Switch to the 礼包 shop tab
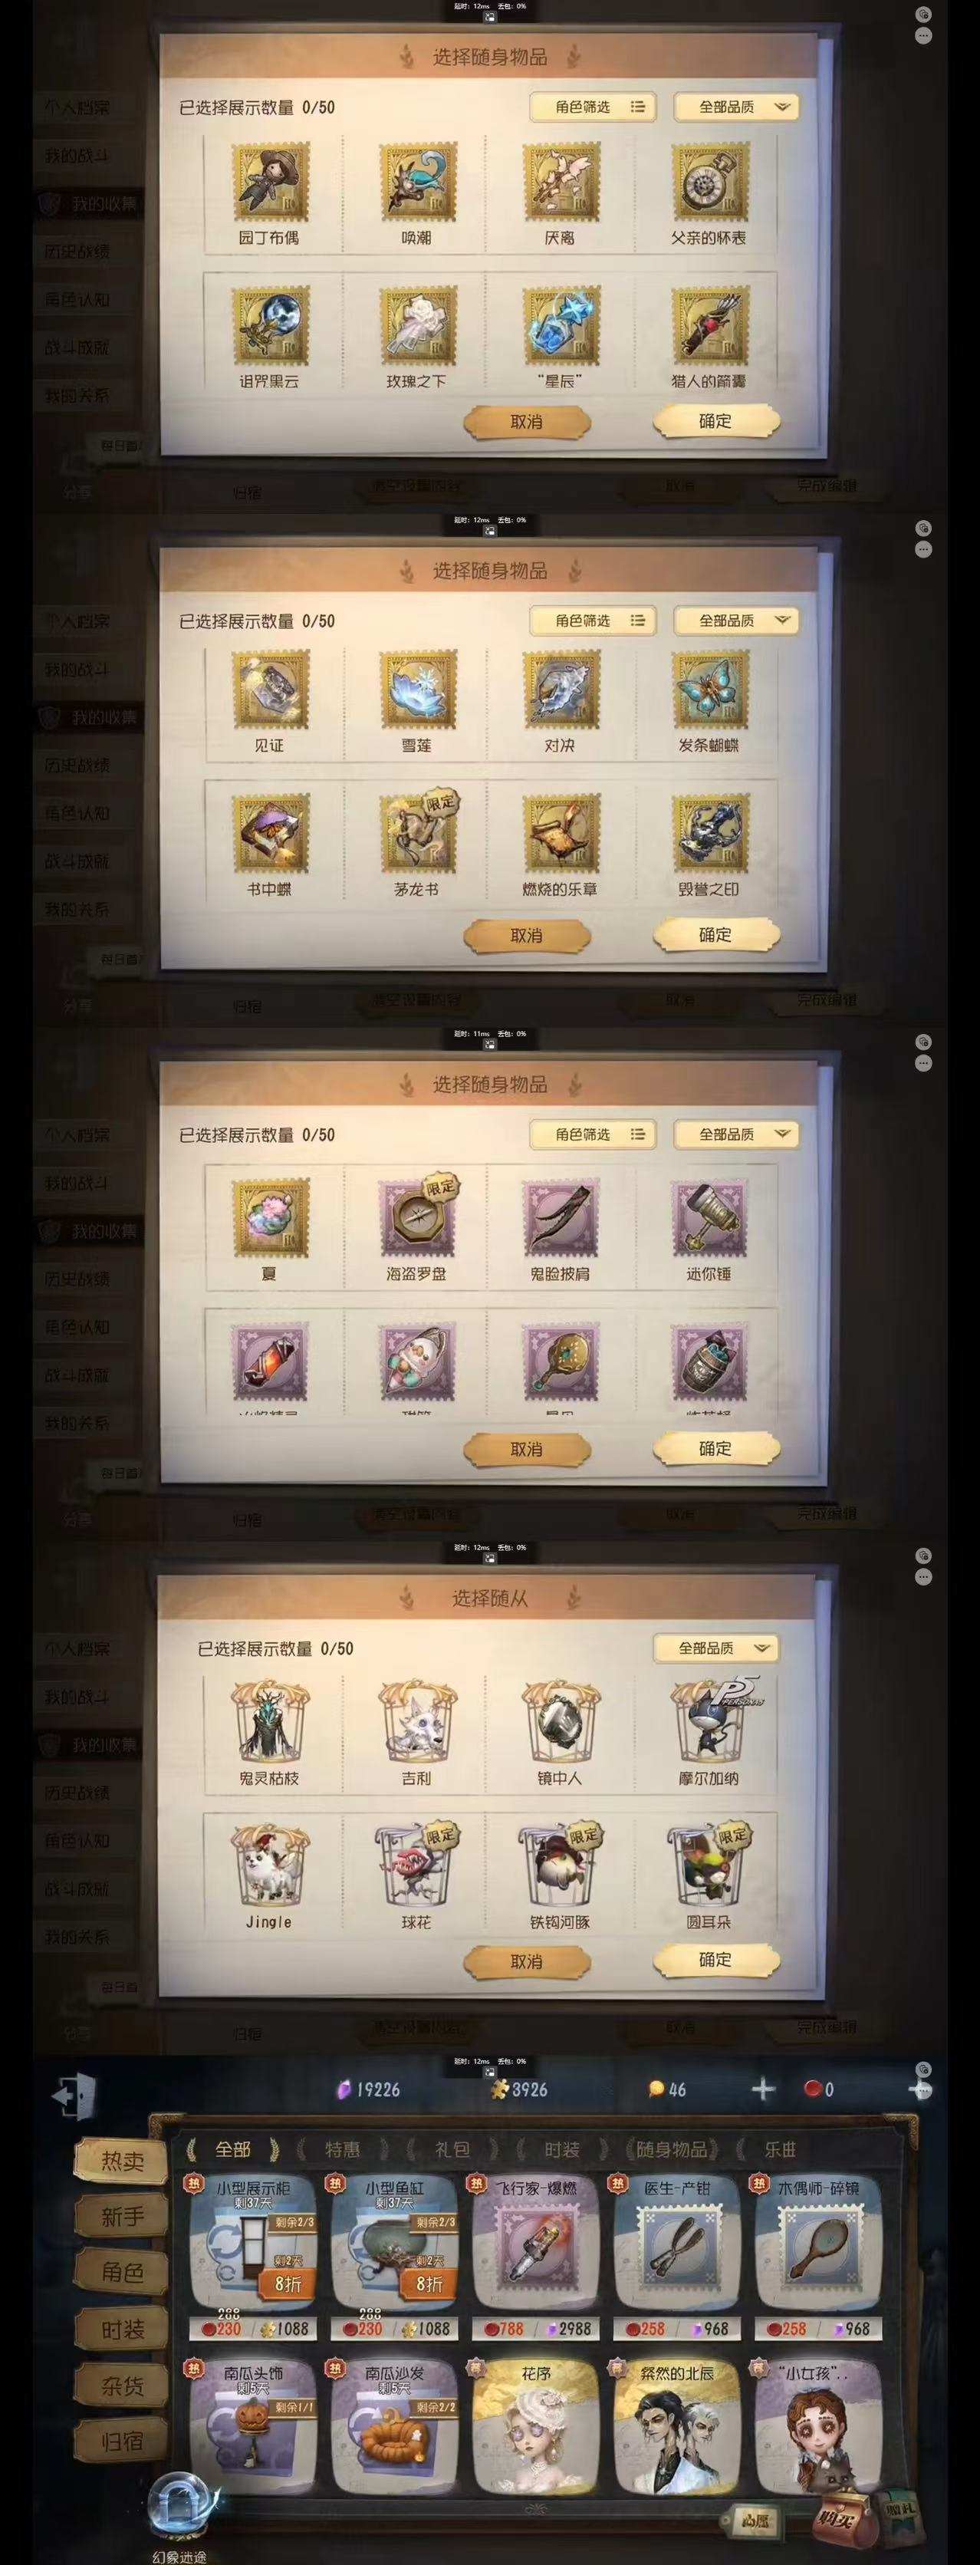The width and height of the screenshot is (980, 2565). click(453, 2150)
